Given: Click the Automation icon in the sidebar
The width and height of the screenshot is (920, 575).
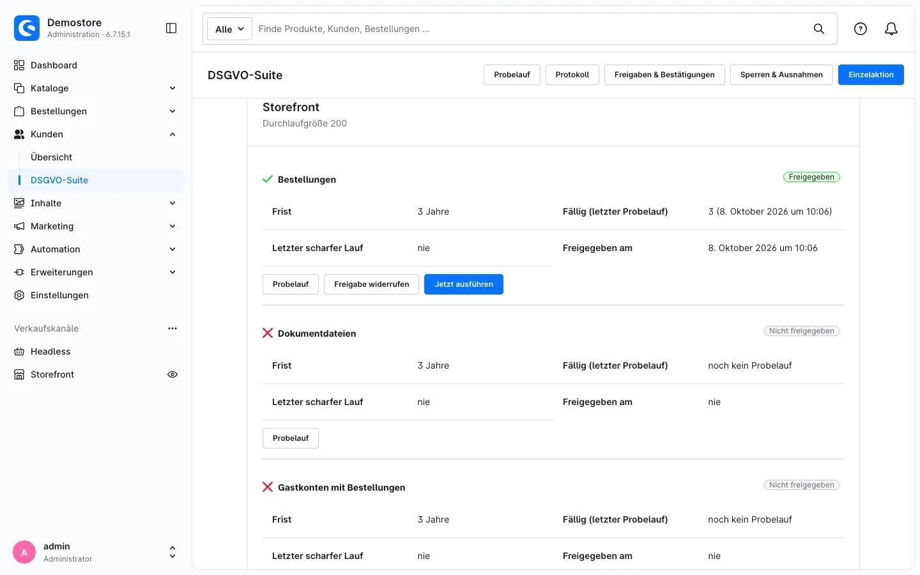Looking at the screenshot, I should click(x=19, y=249).
